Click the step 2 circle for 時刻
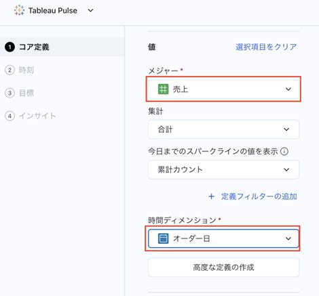319x296 pixels. coord(10,70)
